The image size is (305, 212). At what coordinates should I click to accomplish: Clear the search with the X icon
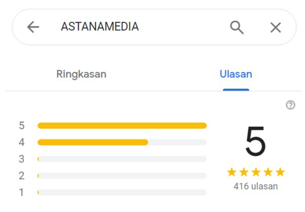[x=276, y=27]
